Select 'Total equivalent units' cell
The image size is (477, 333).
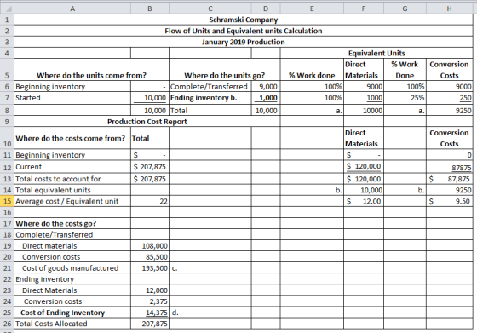72,190
